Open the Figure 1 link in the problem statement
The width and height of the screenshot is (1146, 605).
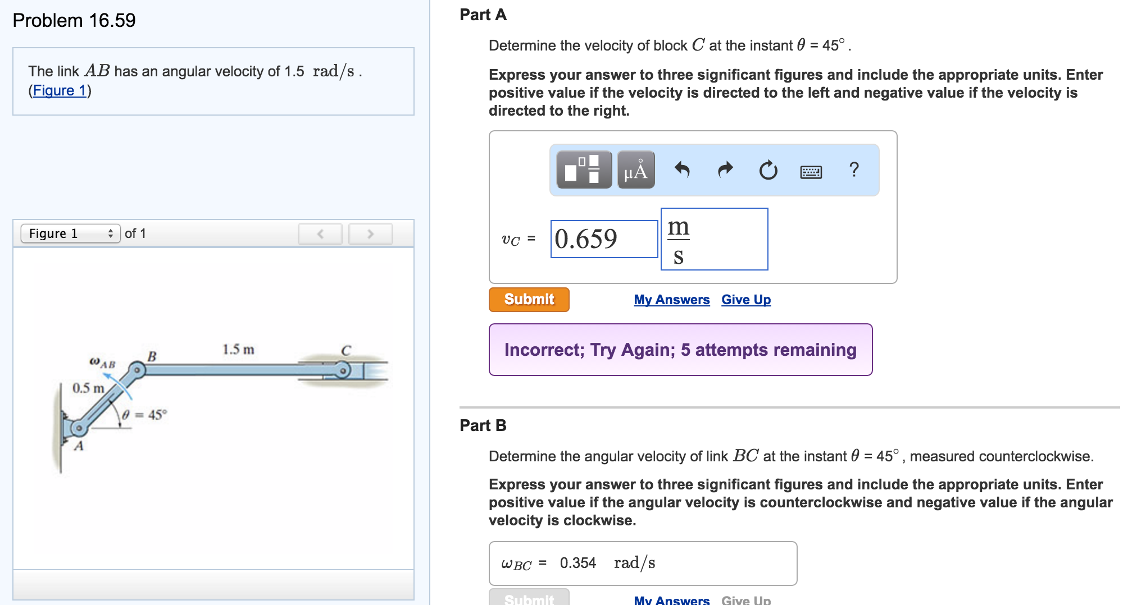(60, 90)
